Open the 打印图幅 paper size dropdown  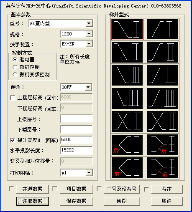click(89, 173)
